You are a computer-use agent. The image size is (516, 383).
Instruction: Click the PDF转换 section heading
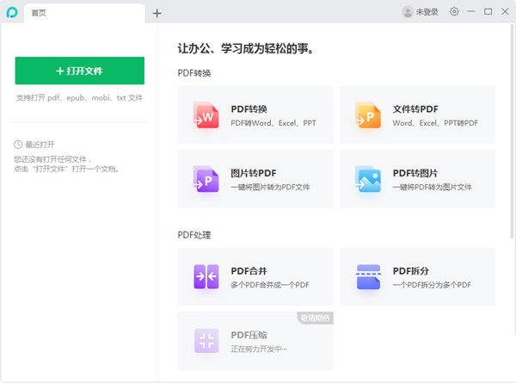click(x=194, y=73)
